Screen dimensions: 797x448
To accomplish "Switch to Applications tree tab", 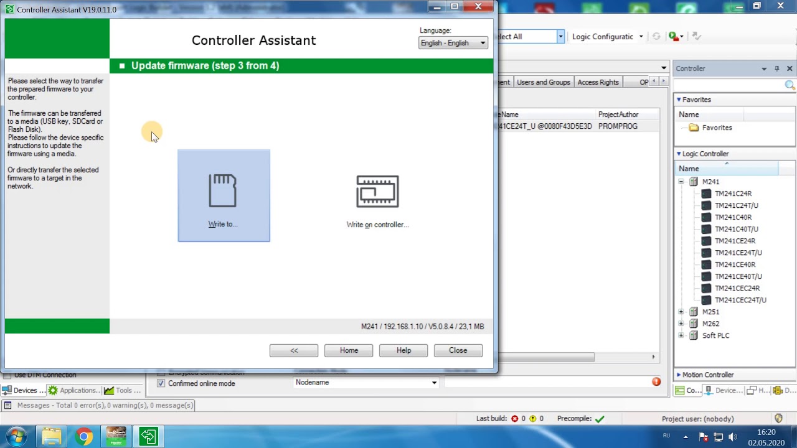I will [73, 391].
